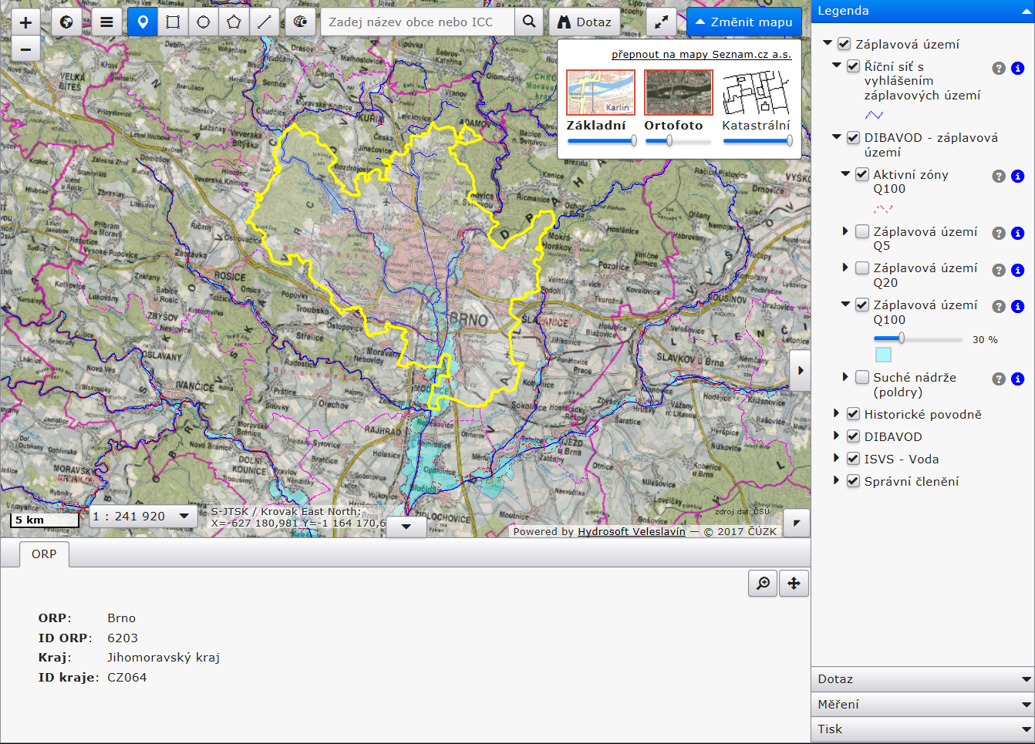The image size is (1035, 744).
Task: Toggle Říční síť s vyhlášením checkbox
Action: [x=853, y=66]
